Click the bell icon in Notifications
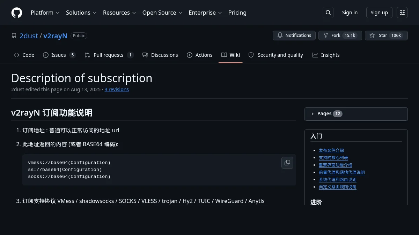419x235 pixels. pos(280,36)
